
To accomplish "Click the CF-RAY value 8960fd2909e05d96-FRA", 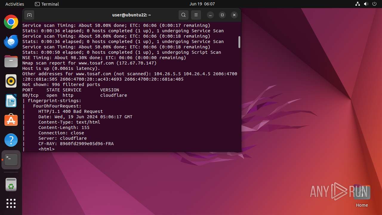I will click(87, 144).
